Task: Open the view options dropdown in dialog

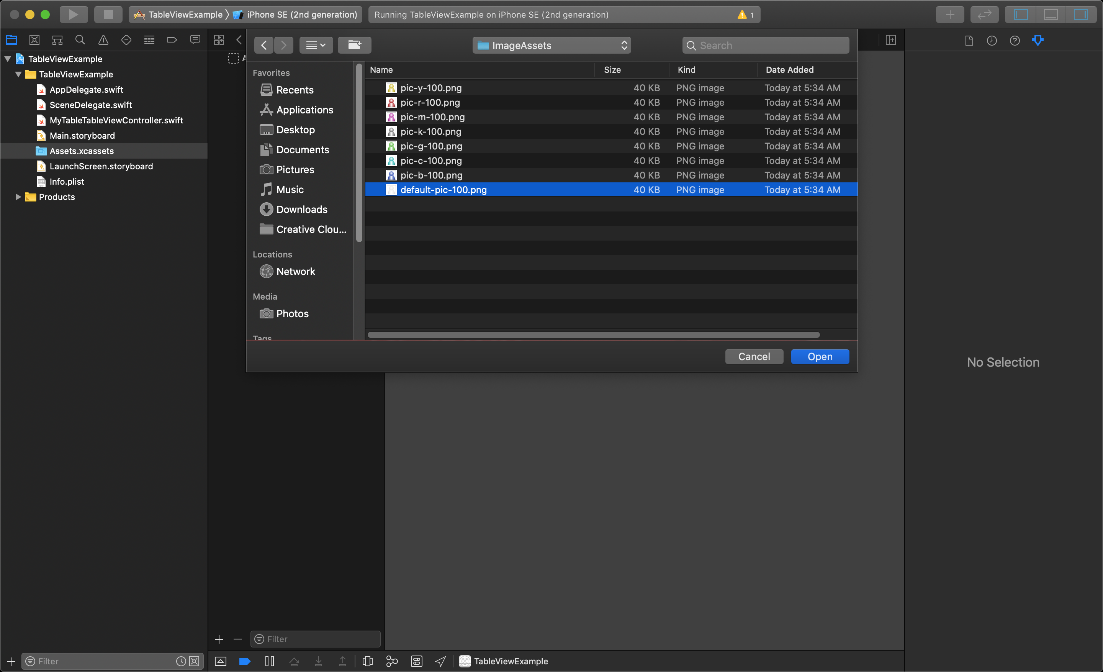Action: pos(316,45)
